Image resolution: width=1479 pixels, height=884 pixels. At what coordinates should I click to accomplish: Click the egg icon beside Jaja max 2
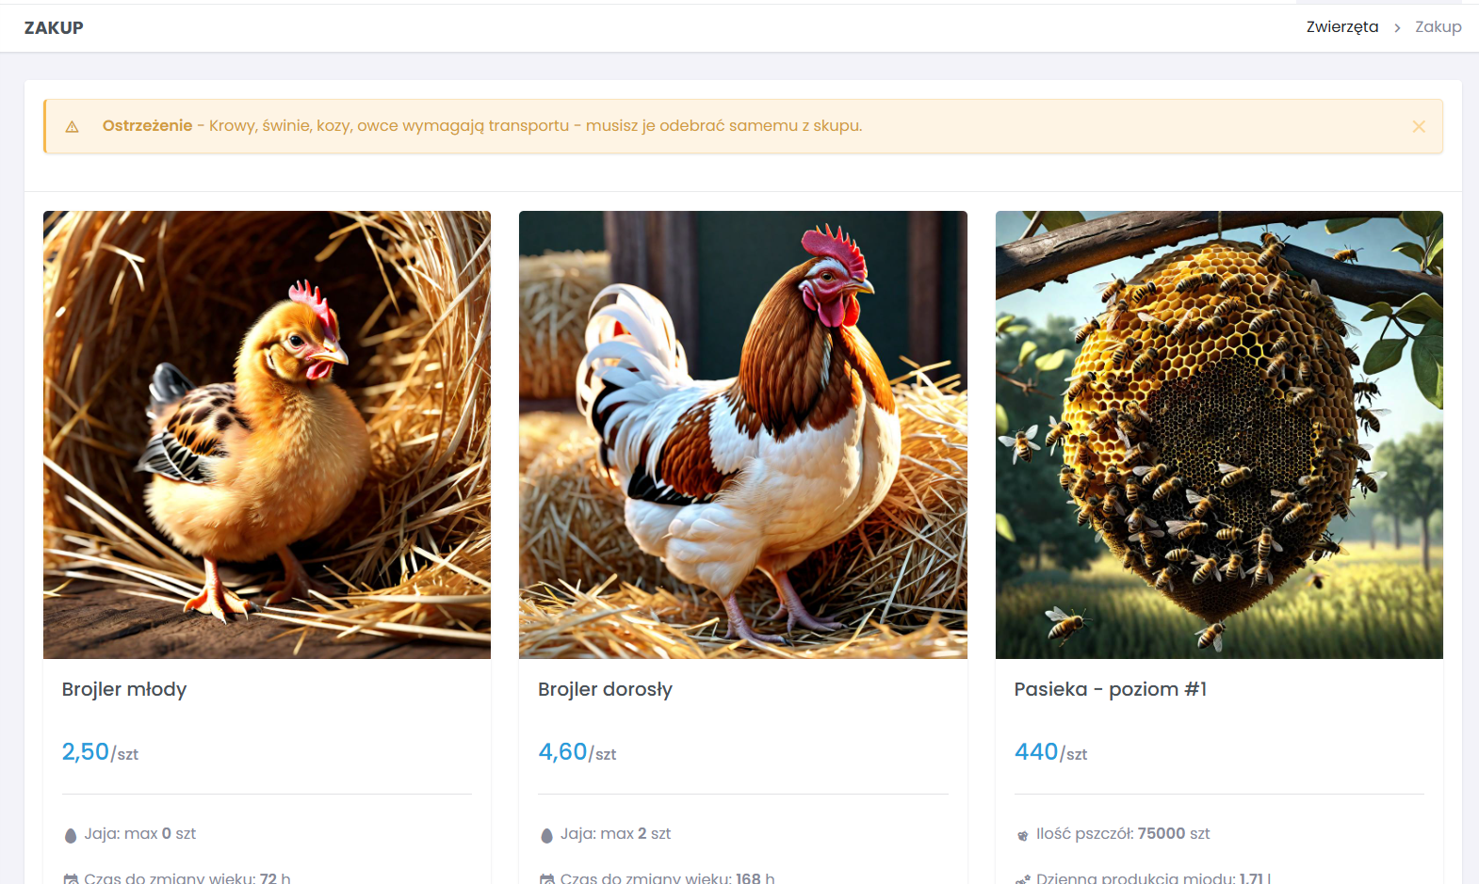[x=546, y=835]
